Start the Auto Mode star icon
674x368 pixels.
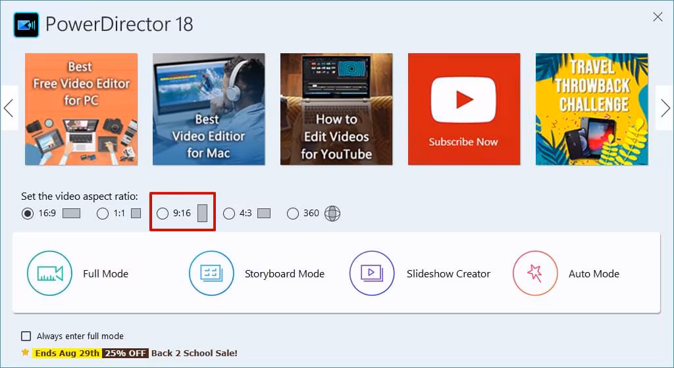tap(534, 273)
